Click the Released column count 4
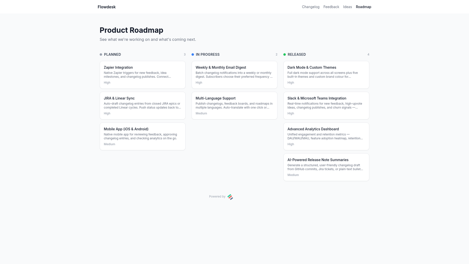The width and height of the screenshot is (469, 264). pos(368,55)
